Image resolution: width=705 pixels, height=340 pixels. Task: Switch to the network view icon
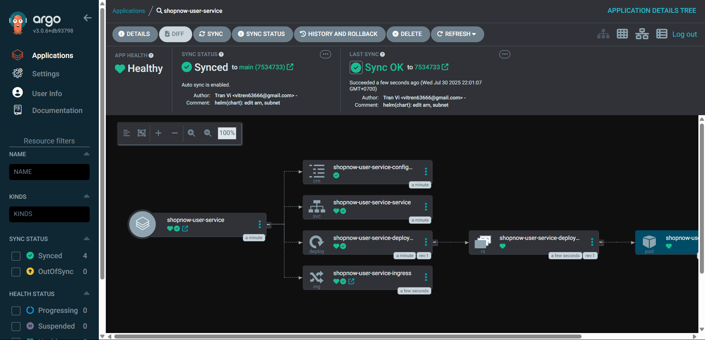(x=642, y=34)
